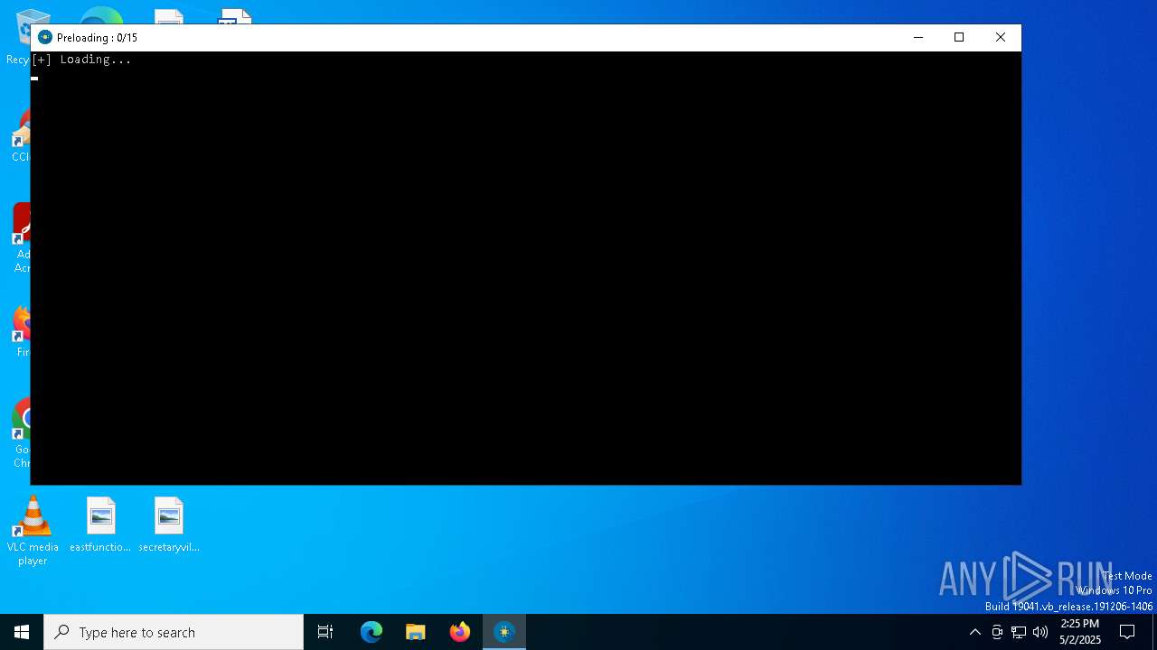Click the removable device tray icon
The width and height of the screenshot is (1157, 650).
(x=997, y=632)
